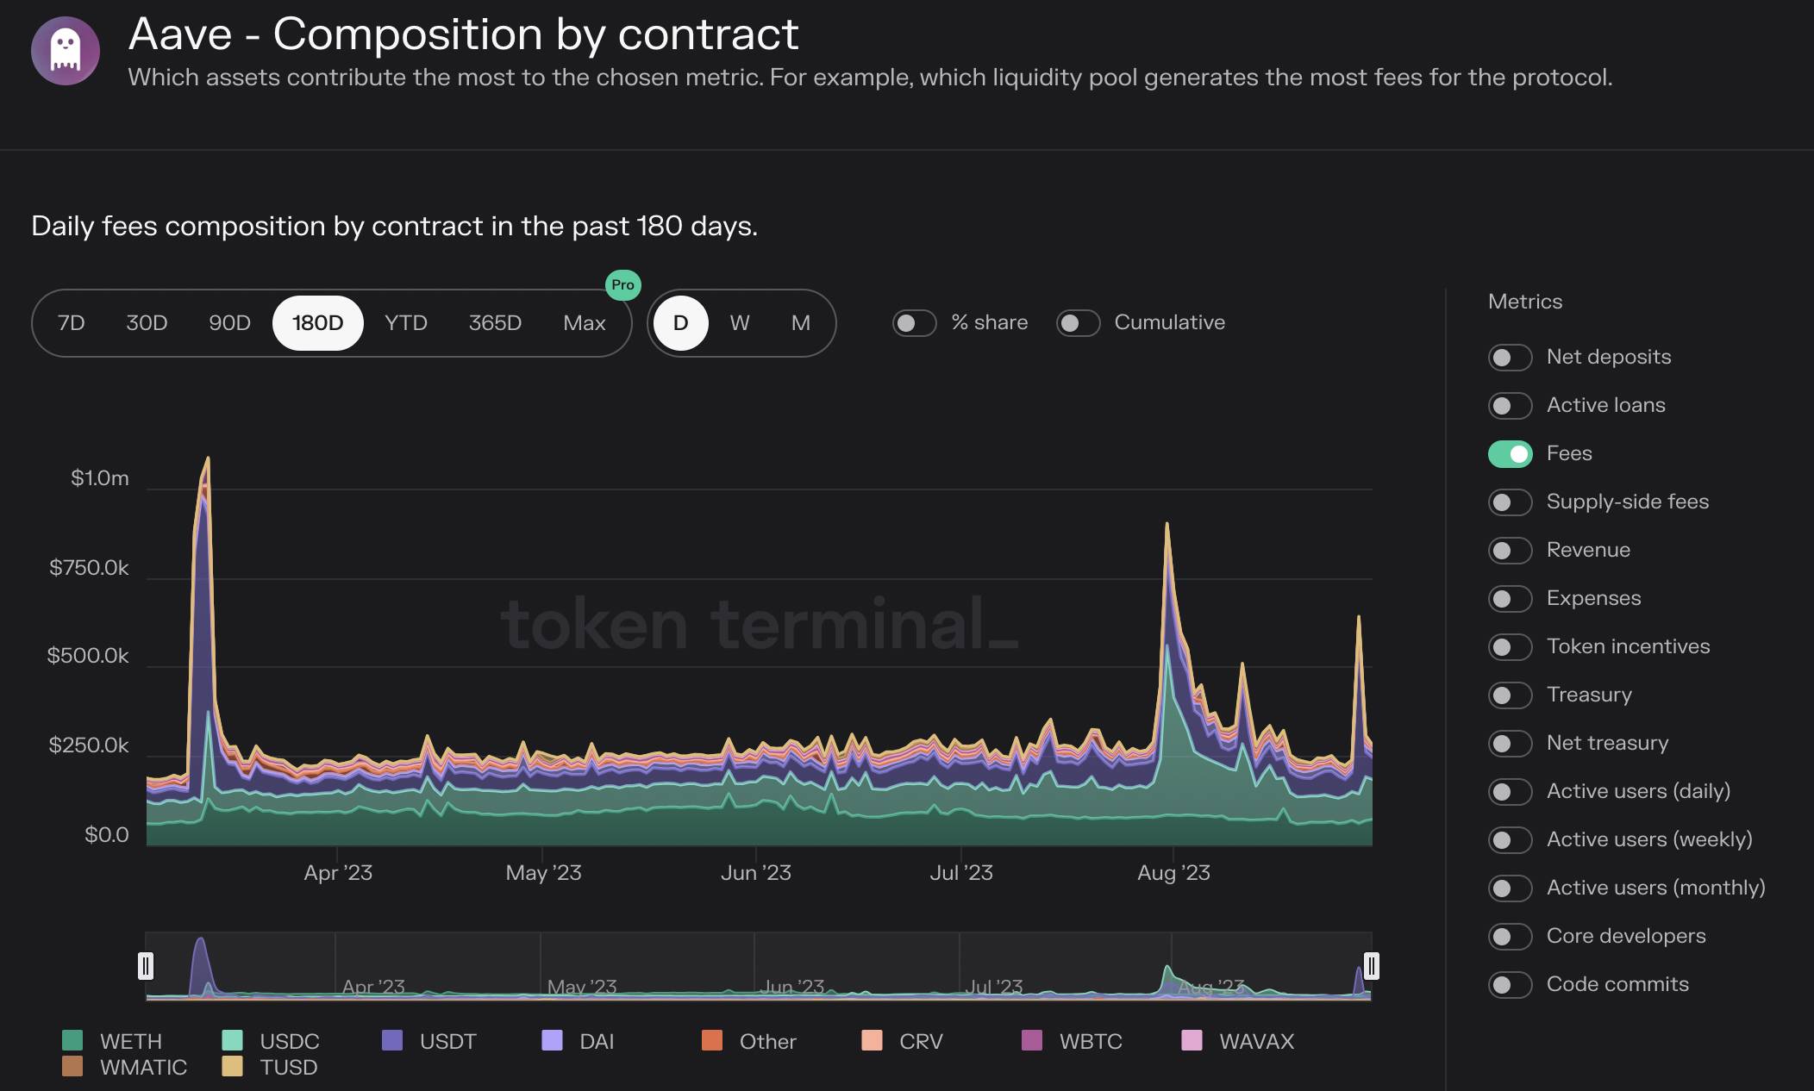Click the Apr '23 label in range navigator
Viewport: 1814px width, 1091px height.
pos(373,987)
